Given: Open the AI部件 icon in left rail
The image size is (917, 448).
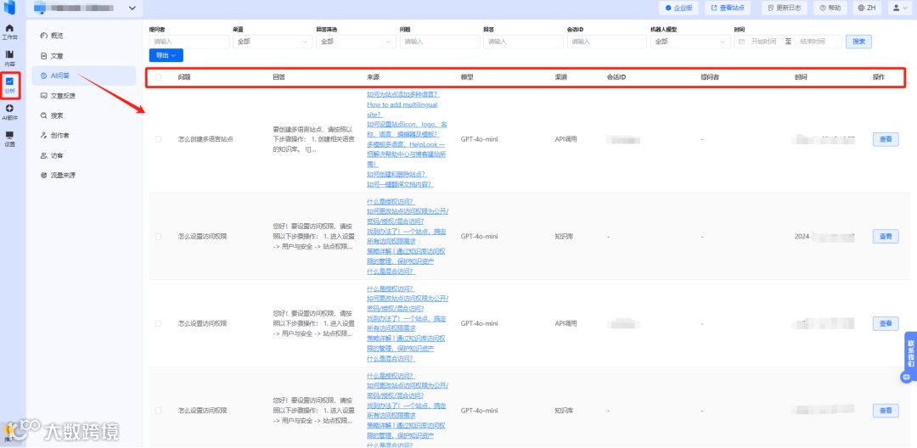Looking at the screenshot, I should pos(10,111).
